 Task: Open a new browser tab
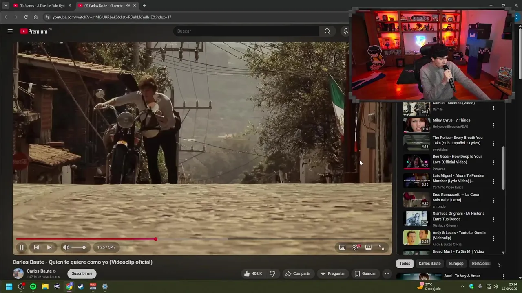(144, 6)
